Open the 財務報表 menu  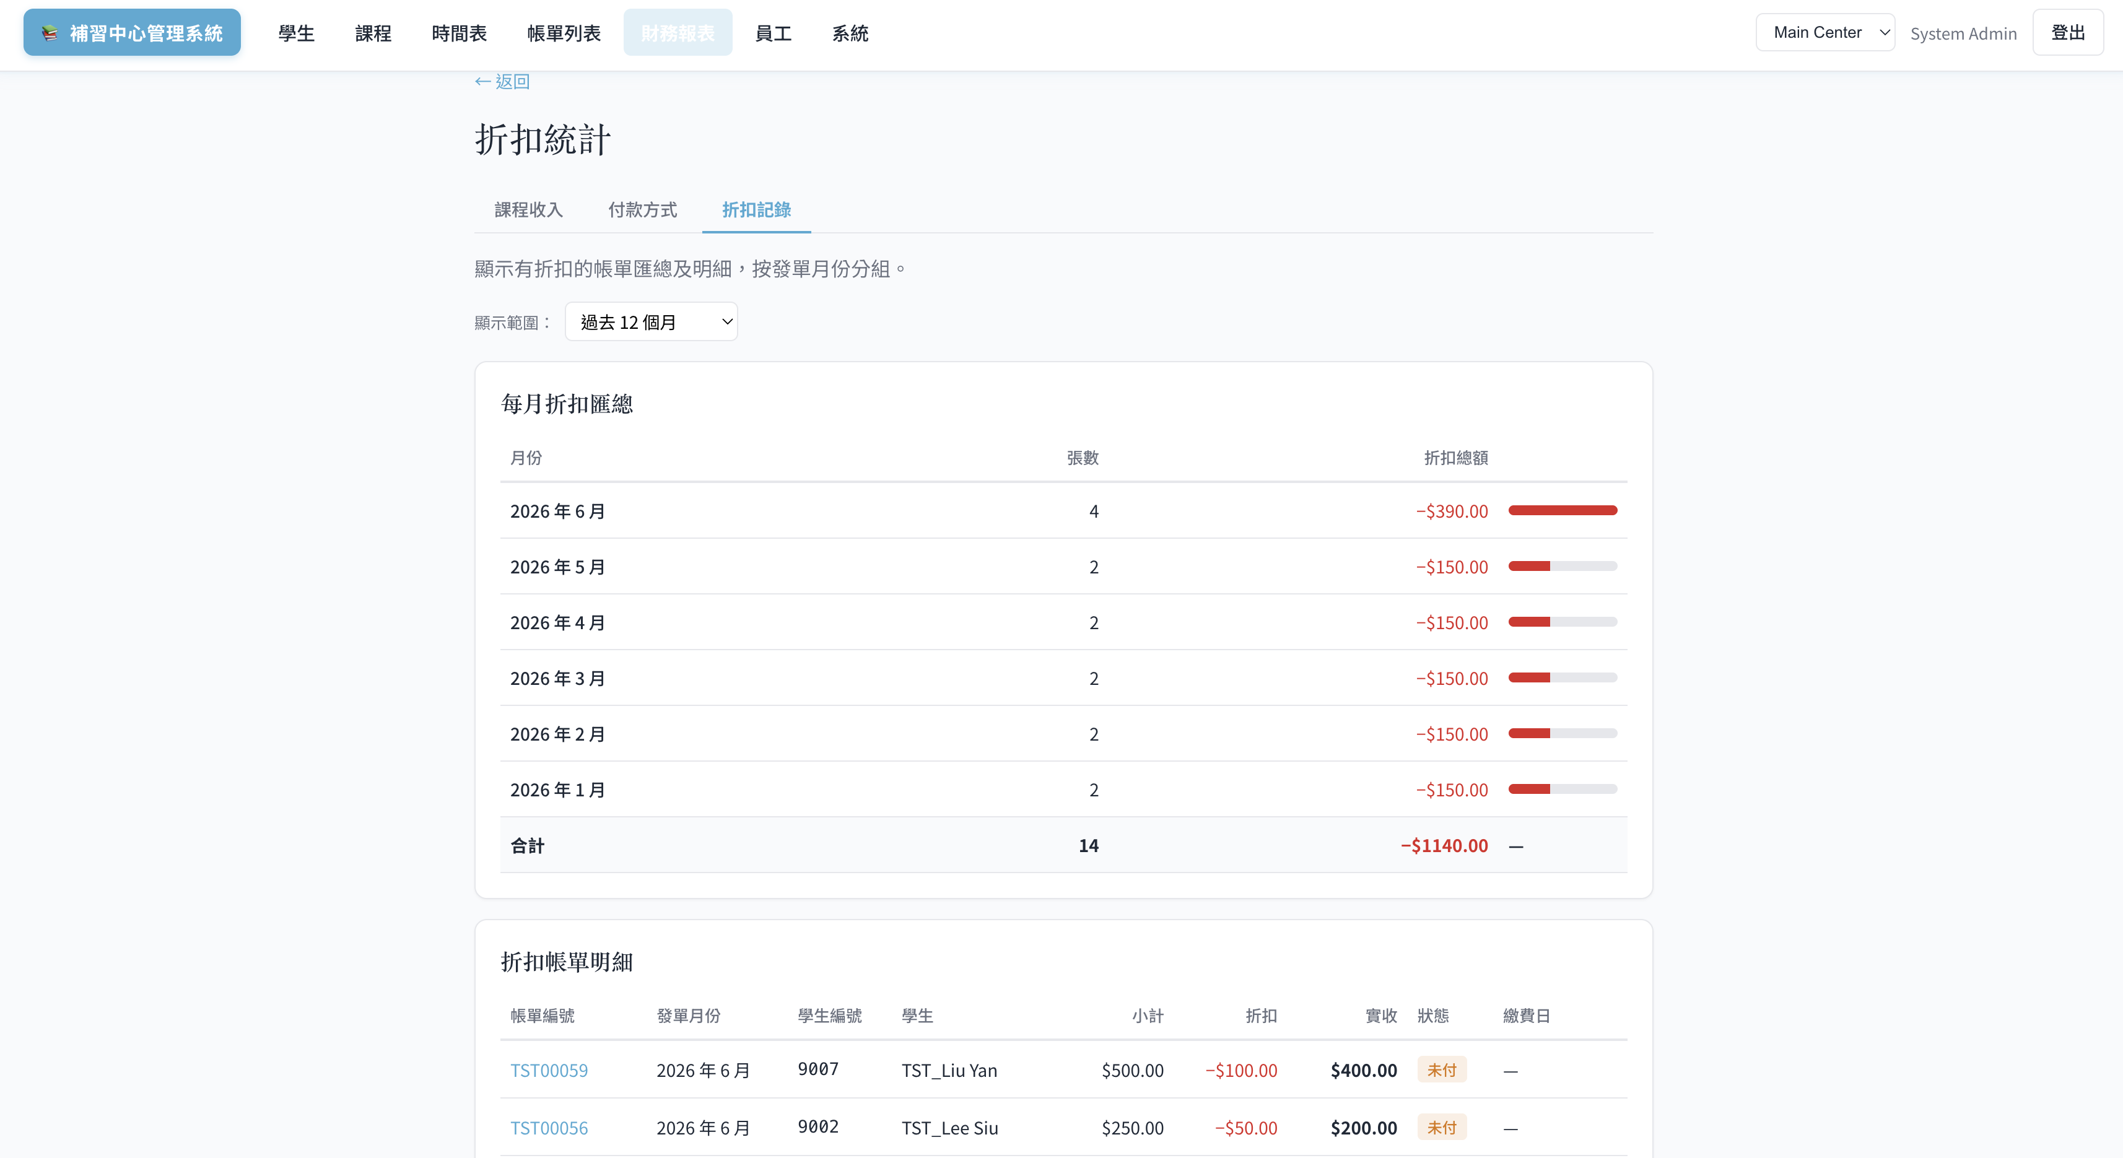point(678,33)
